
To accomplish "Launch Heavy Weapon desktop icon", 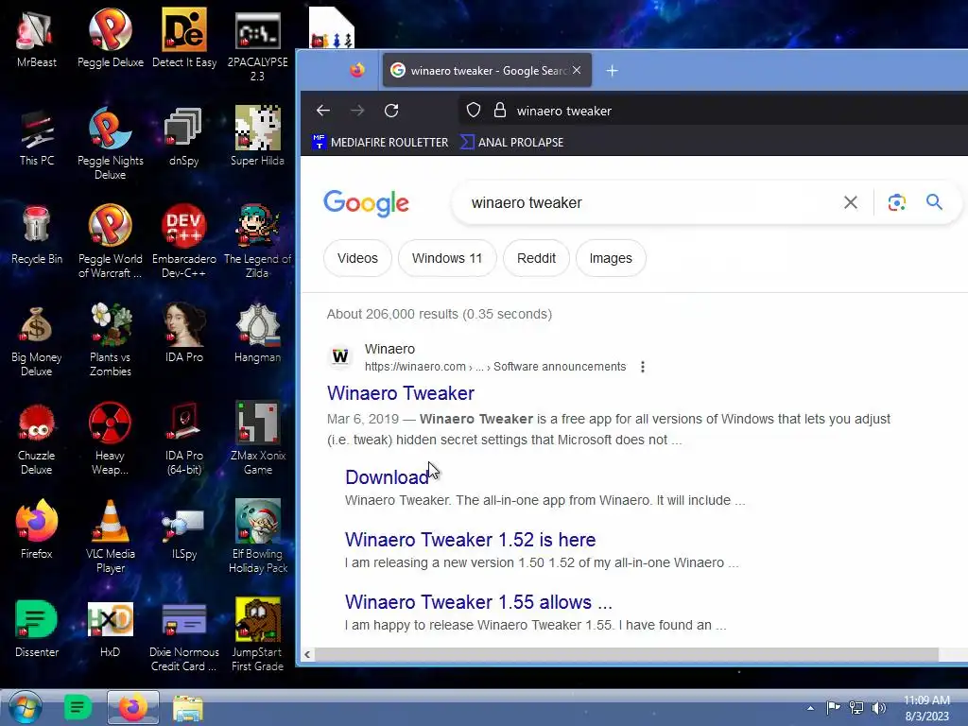I will tap(110, 438).
